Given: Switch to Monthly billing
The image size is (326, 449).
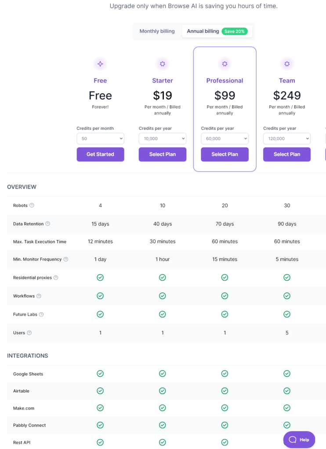Looking at the screenshot, I should (157, 31).
